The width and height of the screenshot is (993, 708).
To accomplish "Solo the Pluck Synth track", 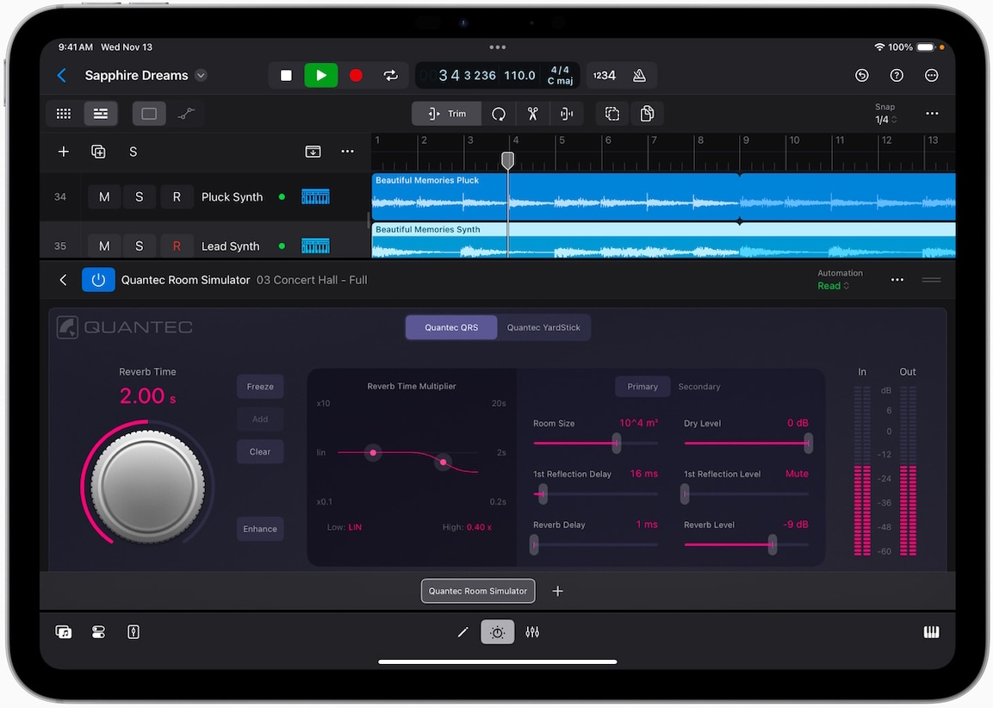I will [x=140, y=197].
